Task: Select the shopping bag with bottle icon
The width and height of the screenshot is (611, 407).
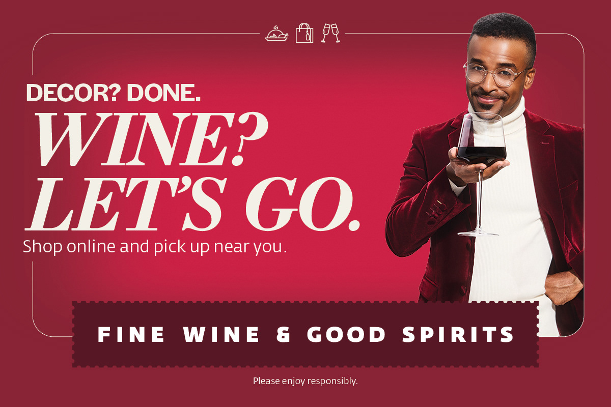Action: [x=304, y=33]
